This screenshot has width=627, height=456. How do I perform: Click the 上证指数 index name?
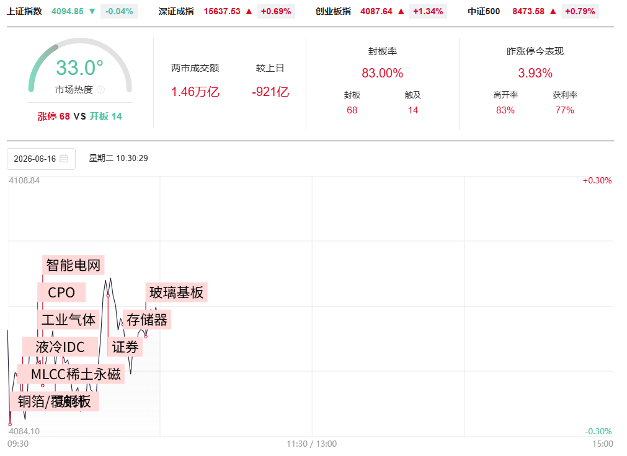[24, 11]
